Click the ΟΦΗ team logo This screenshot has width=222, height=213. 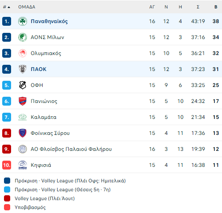point(23,85)
